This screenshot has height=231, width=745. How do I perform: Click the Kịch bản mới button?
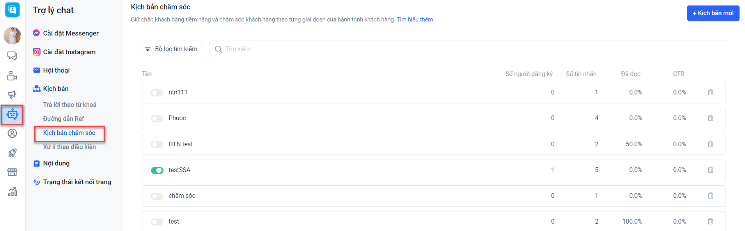point(713,13)
